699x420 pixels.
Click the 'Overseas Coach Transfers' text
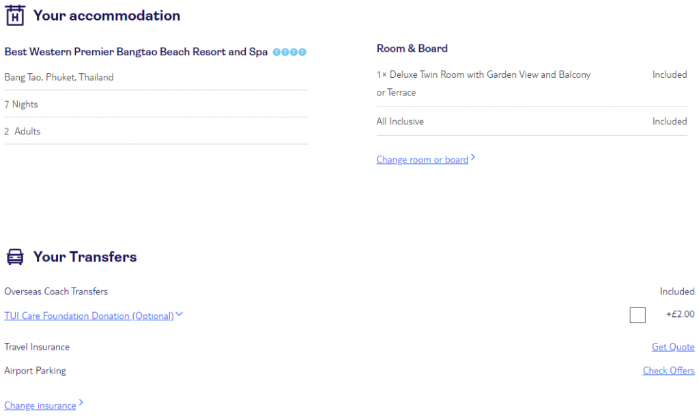(x=56, y=292)
